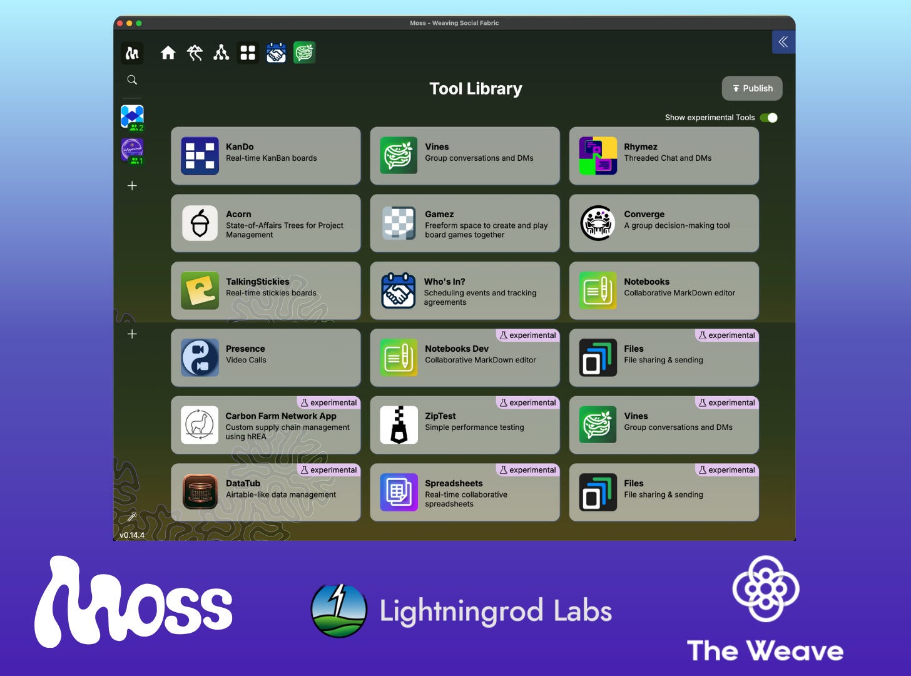Image resolution: width=911 pixels, height=676 pixels.
Task: Click "Threaded Chat and DMs" description
Action: pos(668,158)
